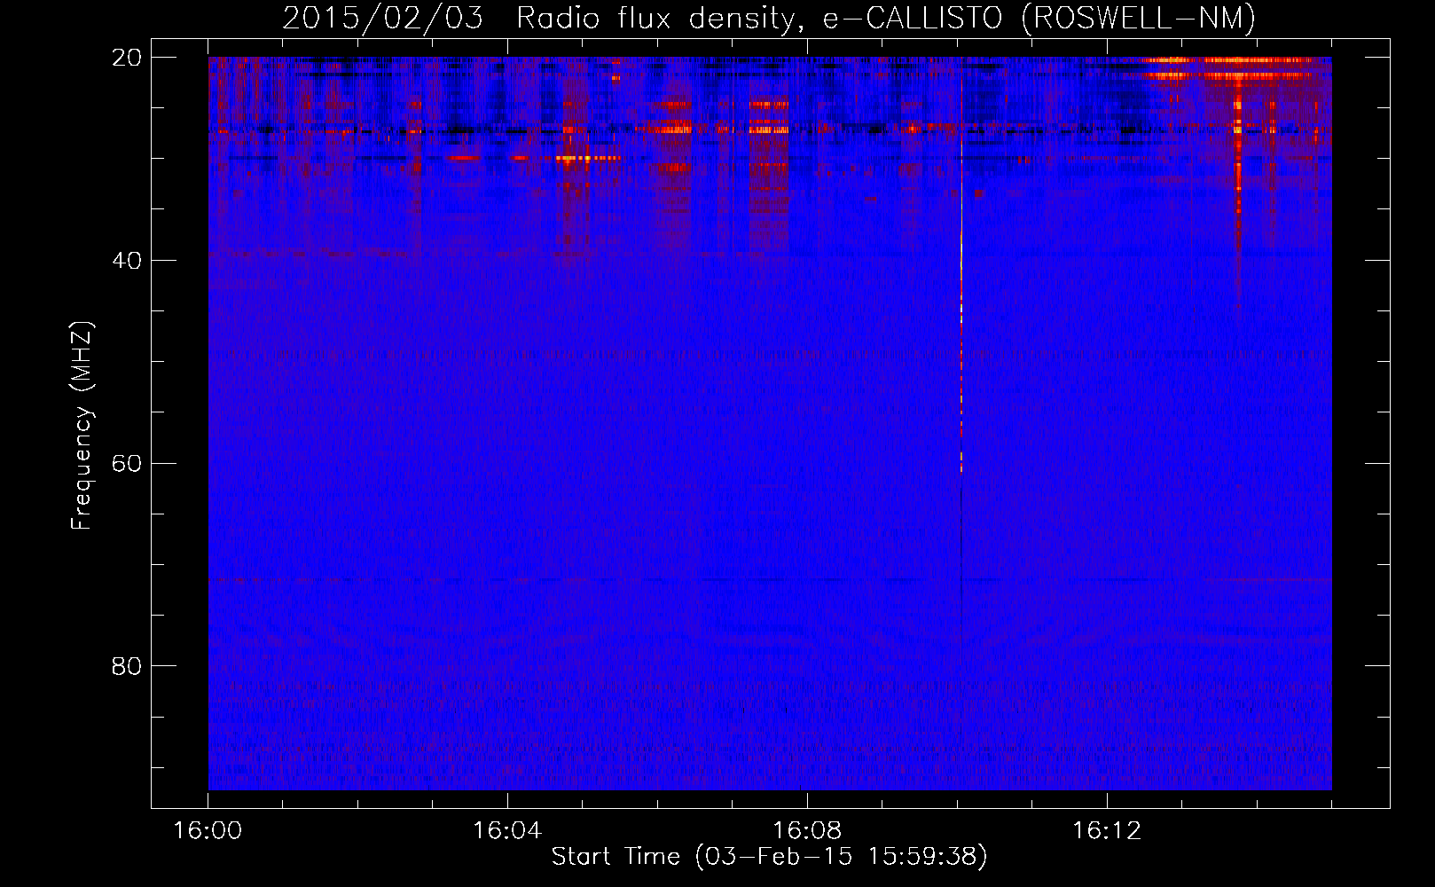Click the plot title '2015/02/03 Radio flux density'

(538, 18)
